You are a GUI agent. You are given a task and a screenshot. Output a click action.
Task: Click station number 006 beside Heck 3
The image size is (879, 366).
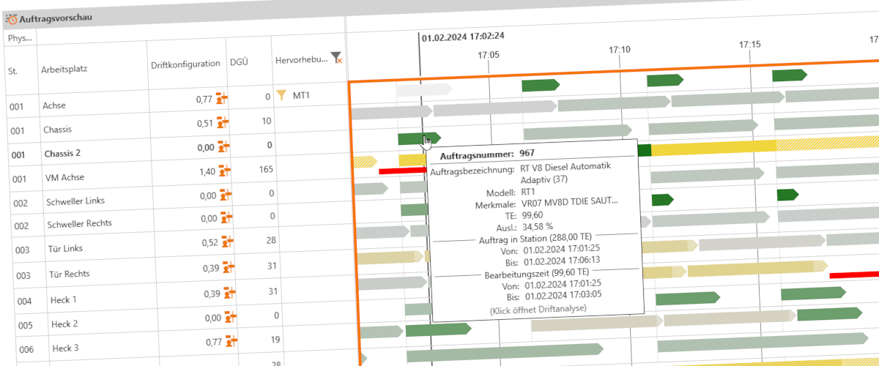pyautogui.click(x=26, y=349)
